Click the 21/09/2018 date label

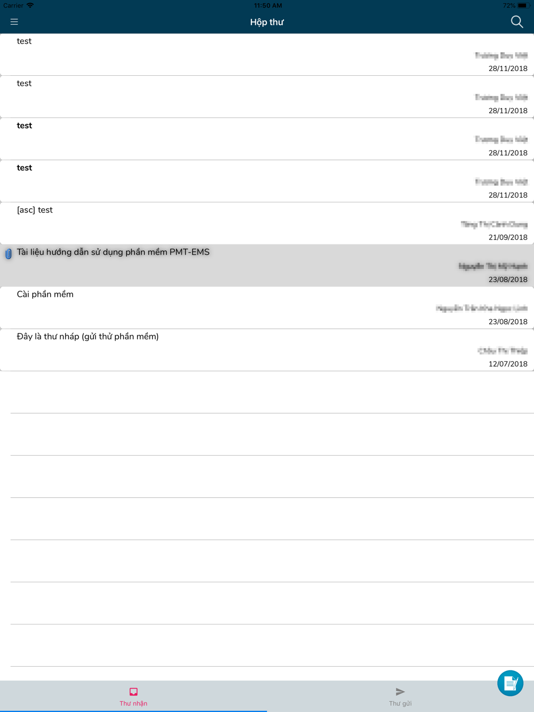point(508,238)
